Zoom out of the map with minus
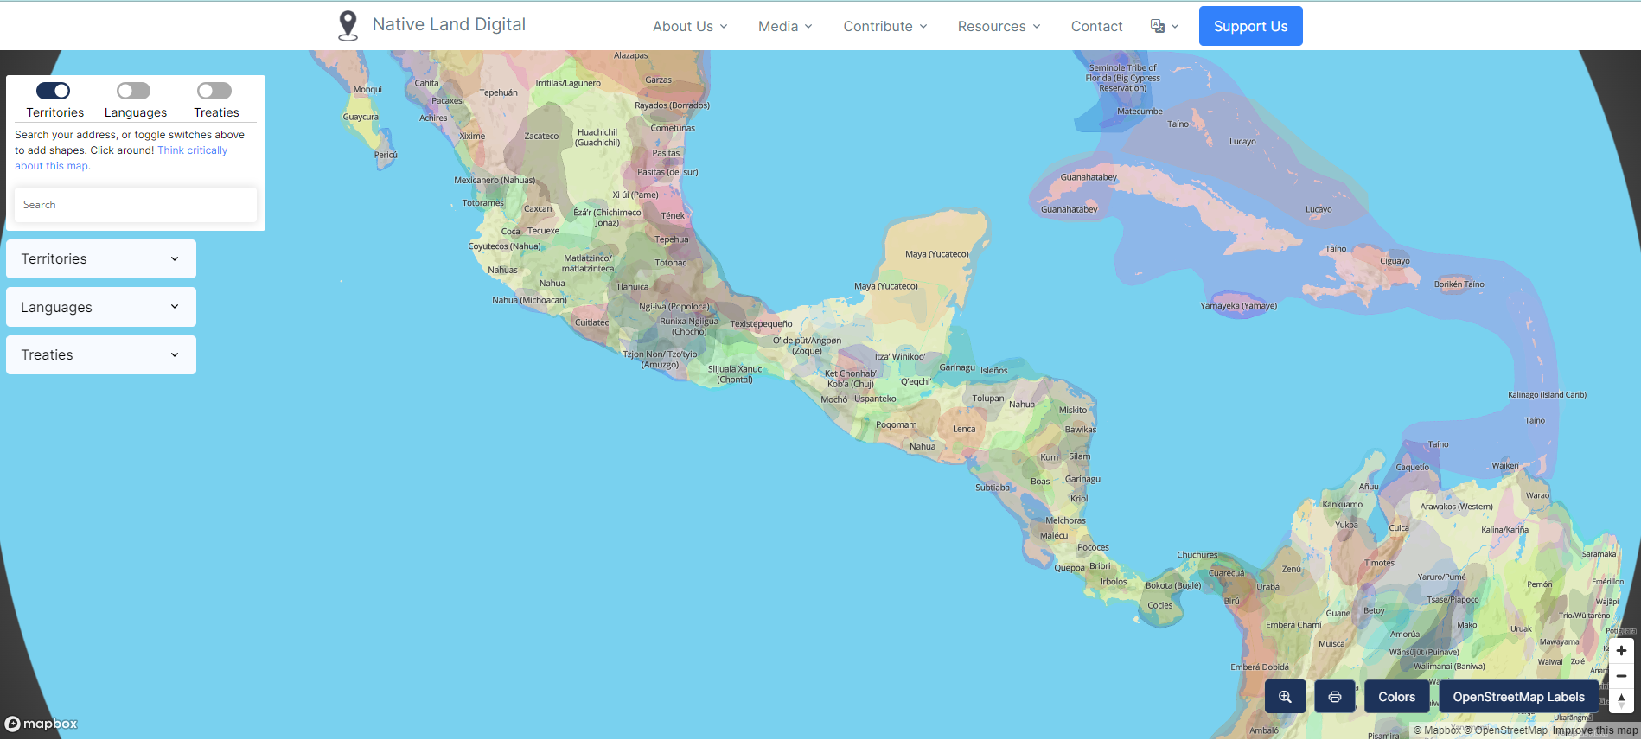Viewport: 1641px width, 740px height. click(1621, 676)
